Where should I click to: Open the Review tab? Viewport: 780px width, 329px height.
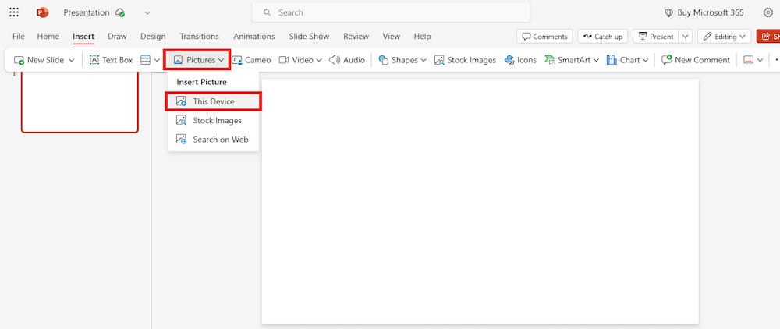pyautogui.click(x=356, y=37)
